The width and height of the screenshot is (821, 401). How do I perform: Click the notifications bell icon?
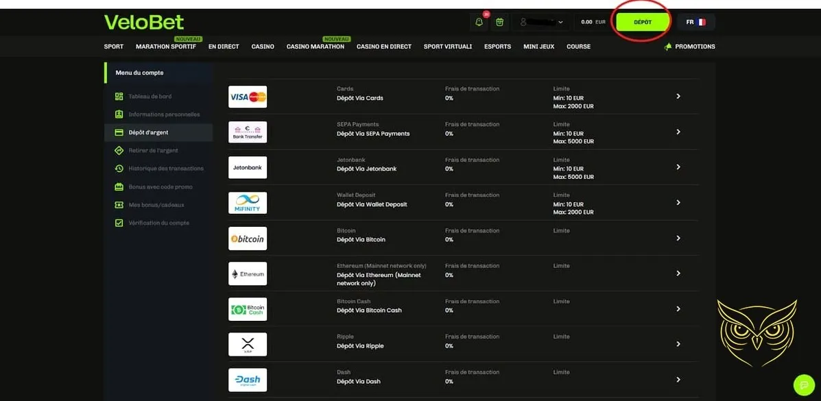[x=479, y=21]
